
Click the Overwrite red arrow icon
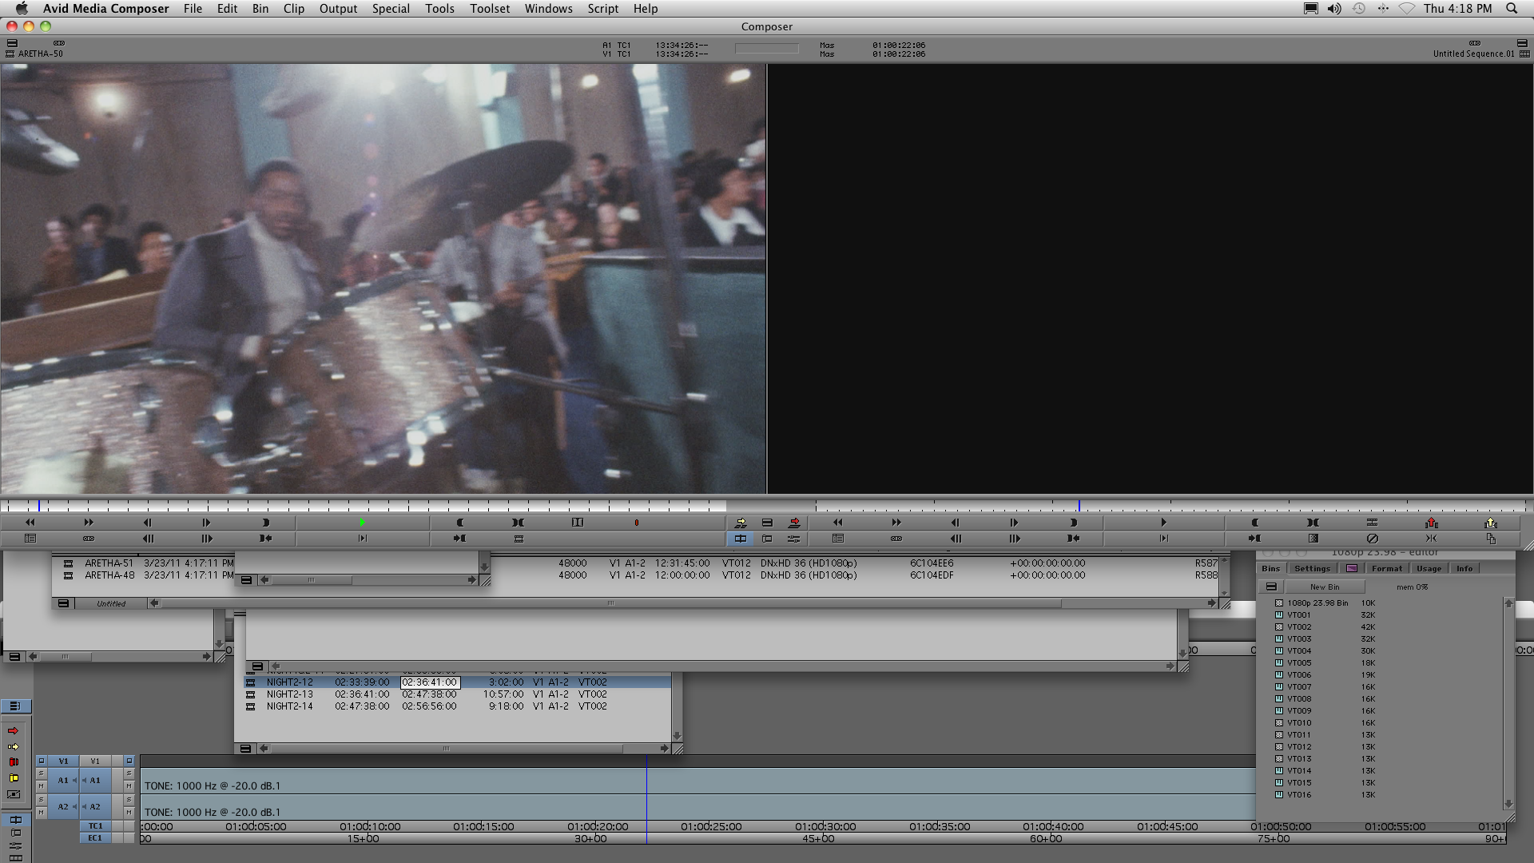click(794, 523)
